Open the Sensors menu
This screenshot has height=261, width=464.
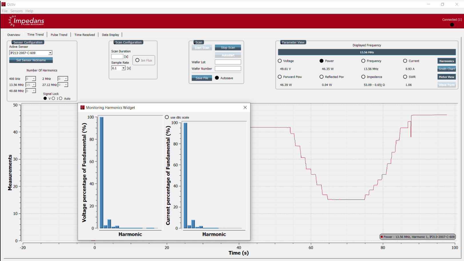click(16, 11)
